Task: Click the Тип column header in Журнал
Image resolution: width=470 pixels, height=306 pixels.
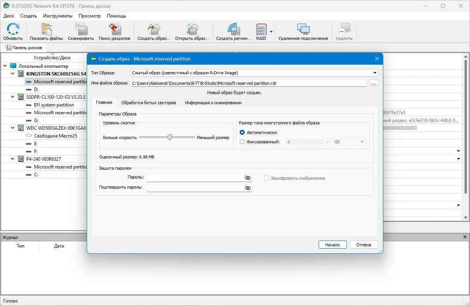Action: pos(21,246)
